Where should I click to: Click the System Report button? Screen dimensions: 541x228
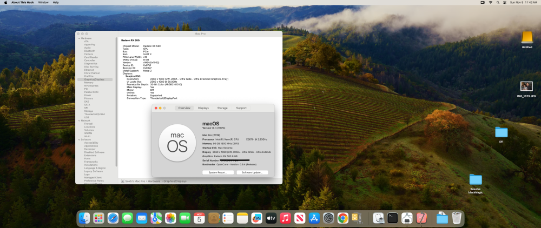click(217, 172)
